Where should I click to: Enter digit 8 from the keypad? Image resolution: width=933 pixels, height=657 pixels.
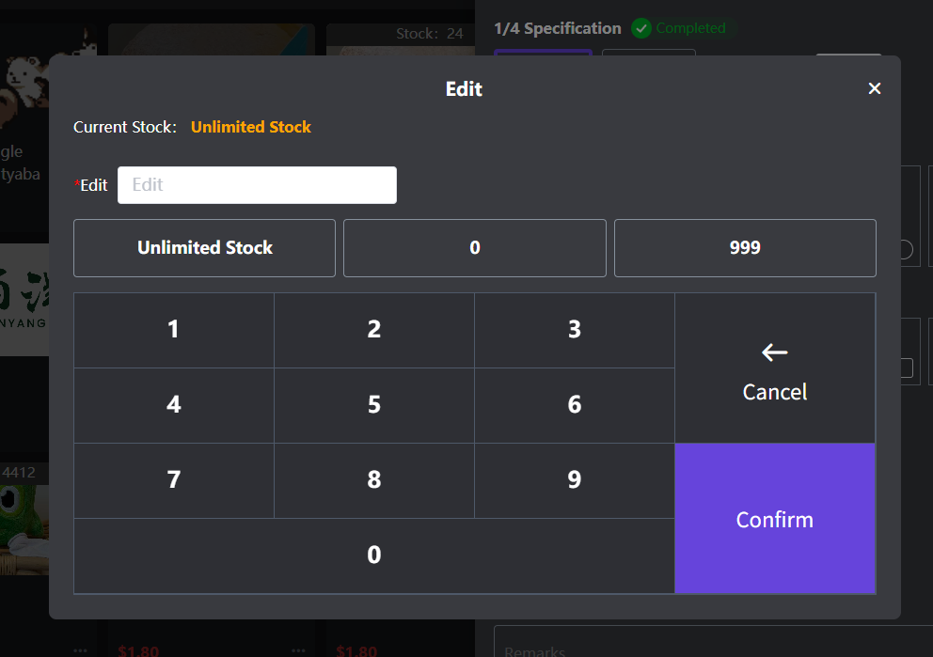pyautogui.click(x=374, y=480)
